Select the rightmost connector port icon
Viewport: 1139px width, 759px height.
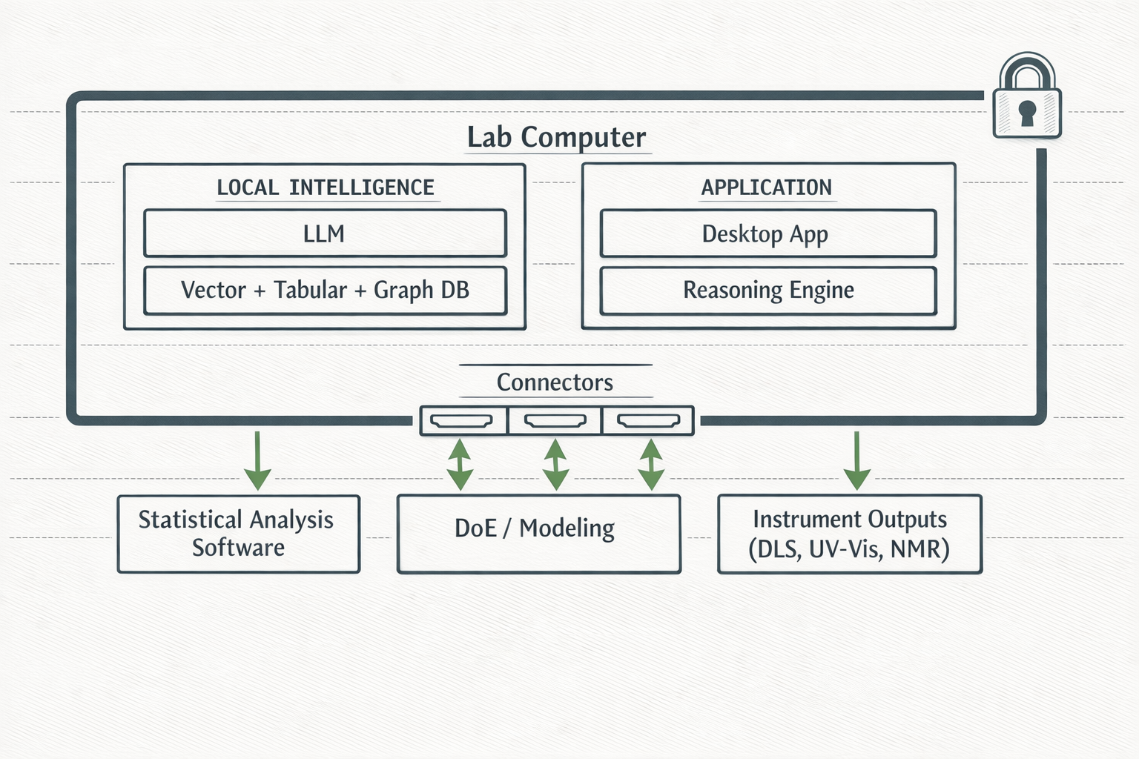[649, 420]
